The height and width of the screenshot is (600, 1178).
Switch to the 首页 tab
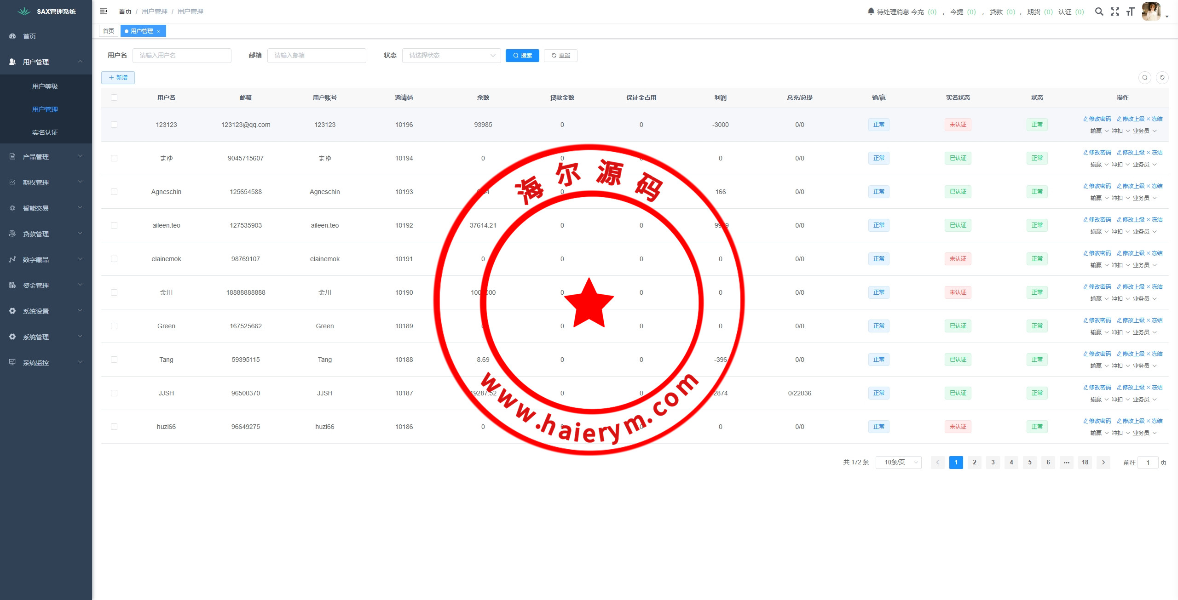[x=109, y=31]
